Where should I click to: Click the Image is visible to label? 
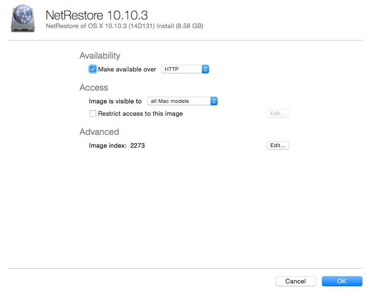coord(115,101)
